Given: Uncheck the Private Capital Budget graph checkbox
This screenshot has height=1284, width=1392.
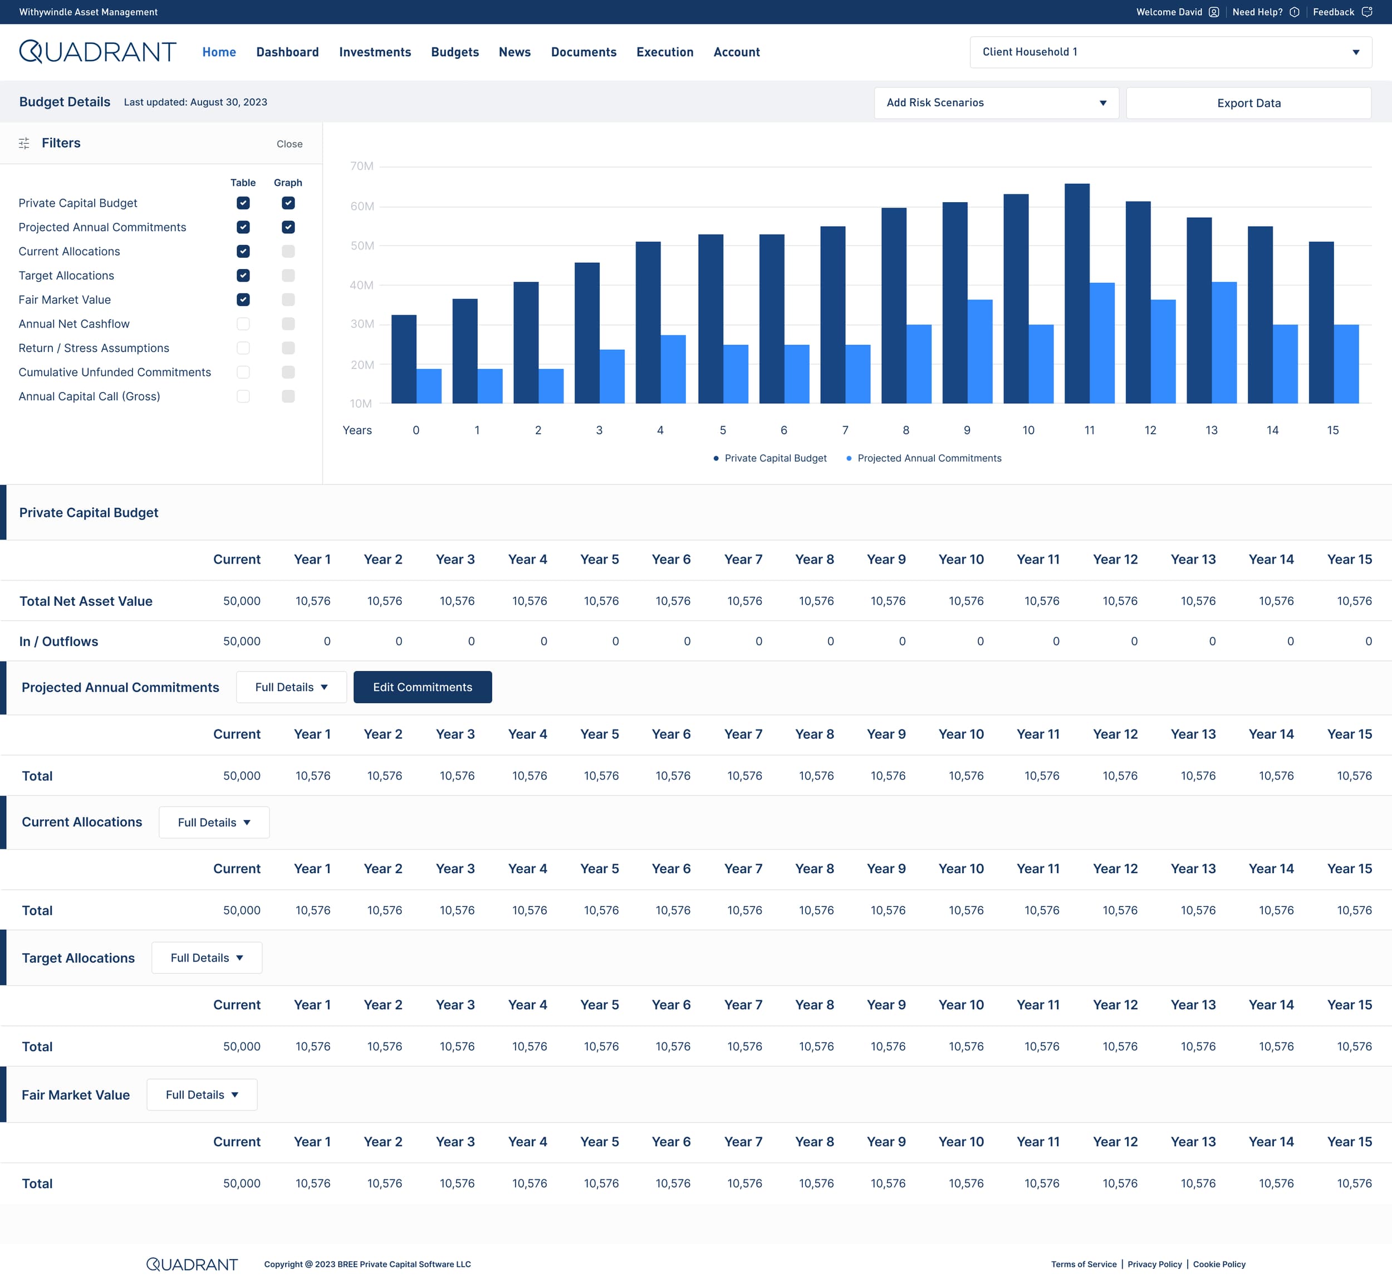Looking at the screenshot, I should 288,203.
